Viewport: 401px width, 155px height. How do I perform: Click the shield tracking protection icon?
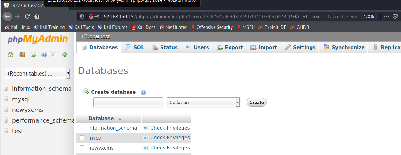82,16
